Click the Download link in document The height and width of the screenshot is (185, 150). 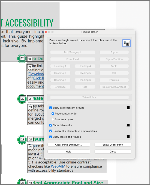pos(36,74)
